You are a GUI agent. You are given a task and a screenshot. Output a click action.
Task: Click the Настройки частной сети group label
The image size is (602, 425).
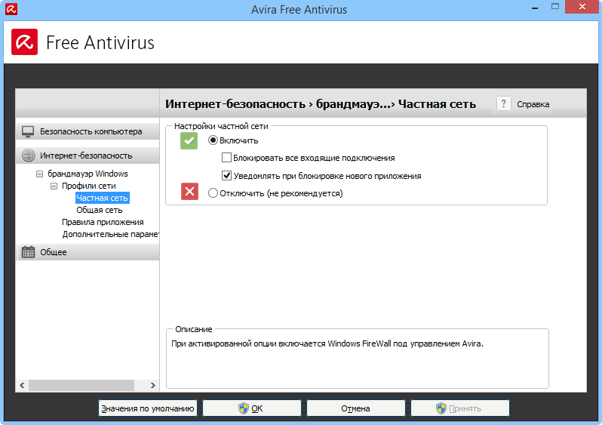point(221,126)
